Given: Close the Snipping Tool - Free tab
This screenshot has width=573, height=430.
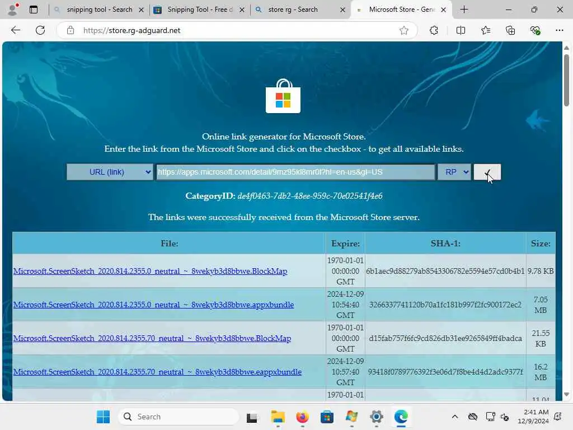Looking at the screenshot, I should coord(242,10).
